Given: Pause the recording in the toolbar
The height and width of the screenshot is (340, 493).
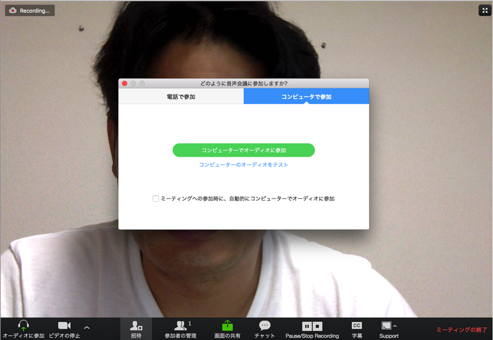Looking at the screenshot, I should click(x=307, y=326).
